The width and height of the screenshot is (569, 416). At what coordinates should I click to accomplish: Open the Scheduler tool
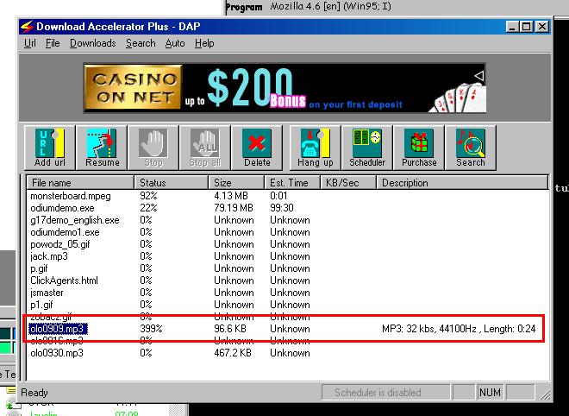(x=367, y=148)
